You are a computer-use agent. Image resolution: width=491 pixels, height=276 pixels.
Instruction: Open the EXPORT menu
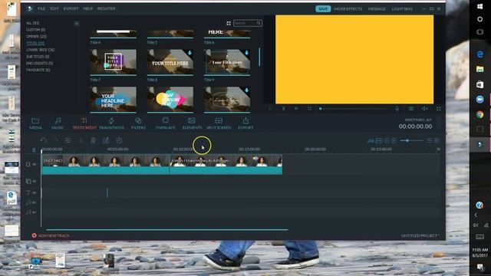point(71,8)
